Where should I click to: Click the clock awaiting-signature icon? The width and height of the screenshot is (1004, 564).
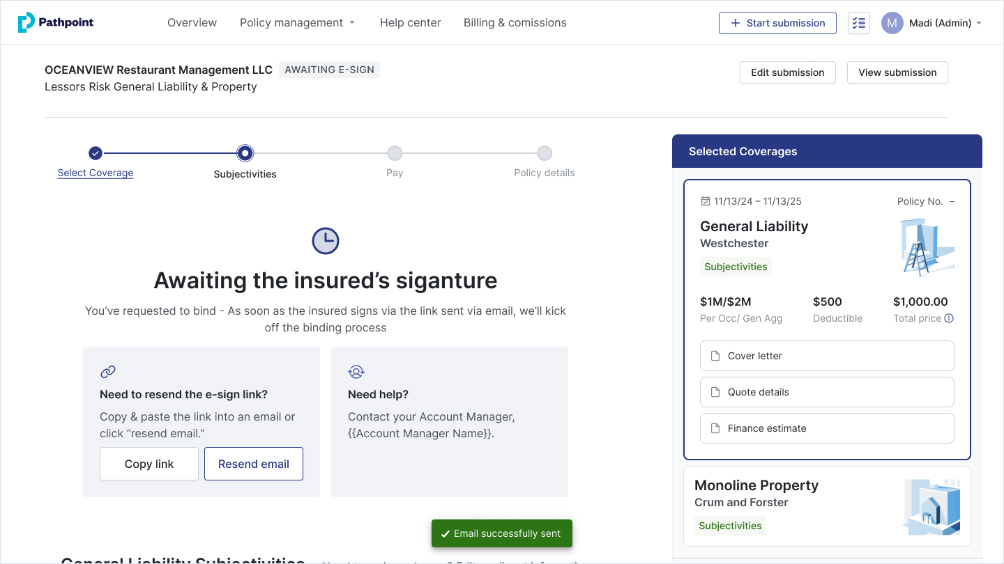326,241
